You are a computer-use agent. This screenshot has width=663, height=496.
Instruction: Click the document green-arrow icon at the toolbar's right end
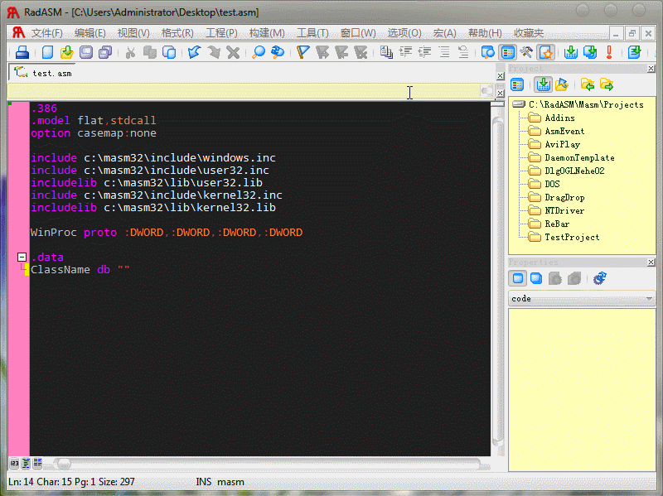point(634,52)
